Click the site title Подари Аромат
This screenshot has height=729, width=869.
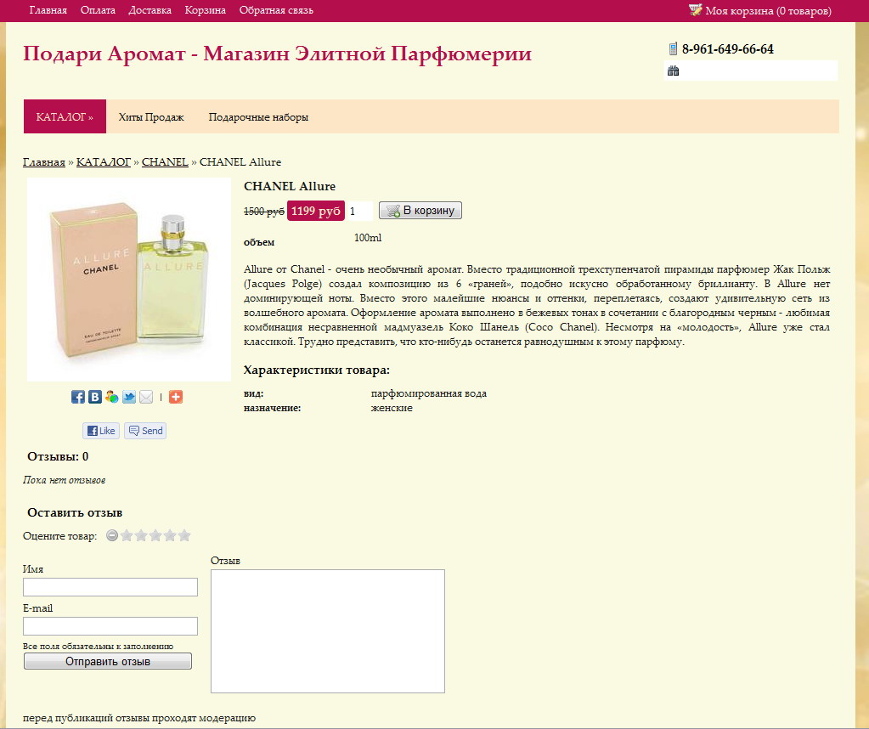277,54
